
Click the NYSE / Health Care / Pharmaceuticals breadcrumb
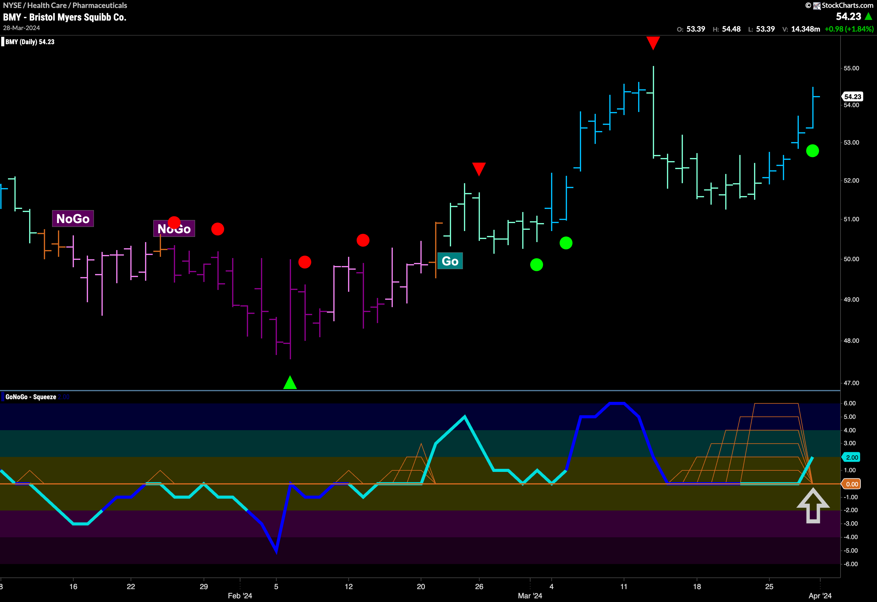click(x=65, y=5)
